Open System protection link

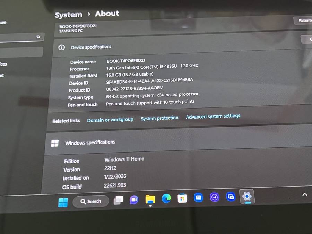tap(159, 118)
